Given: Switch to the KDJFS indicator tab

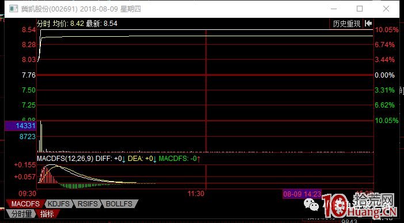Looking at the screenshot, I should pos(59,204).
